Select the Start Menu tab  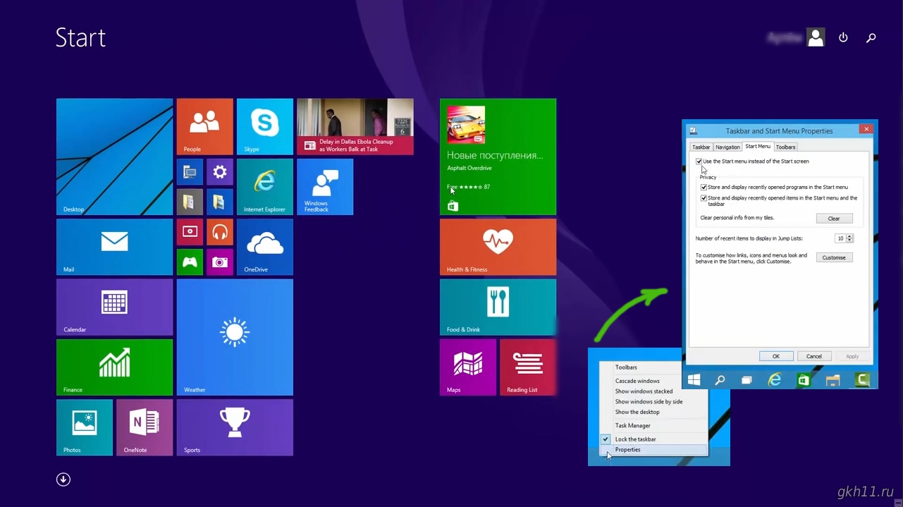click(758, 147)
